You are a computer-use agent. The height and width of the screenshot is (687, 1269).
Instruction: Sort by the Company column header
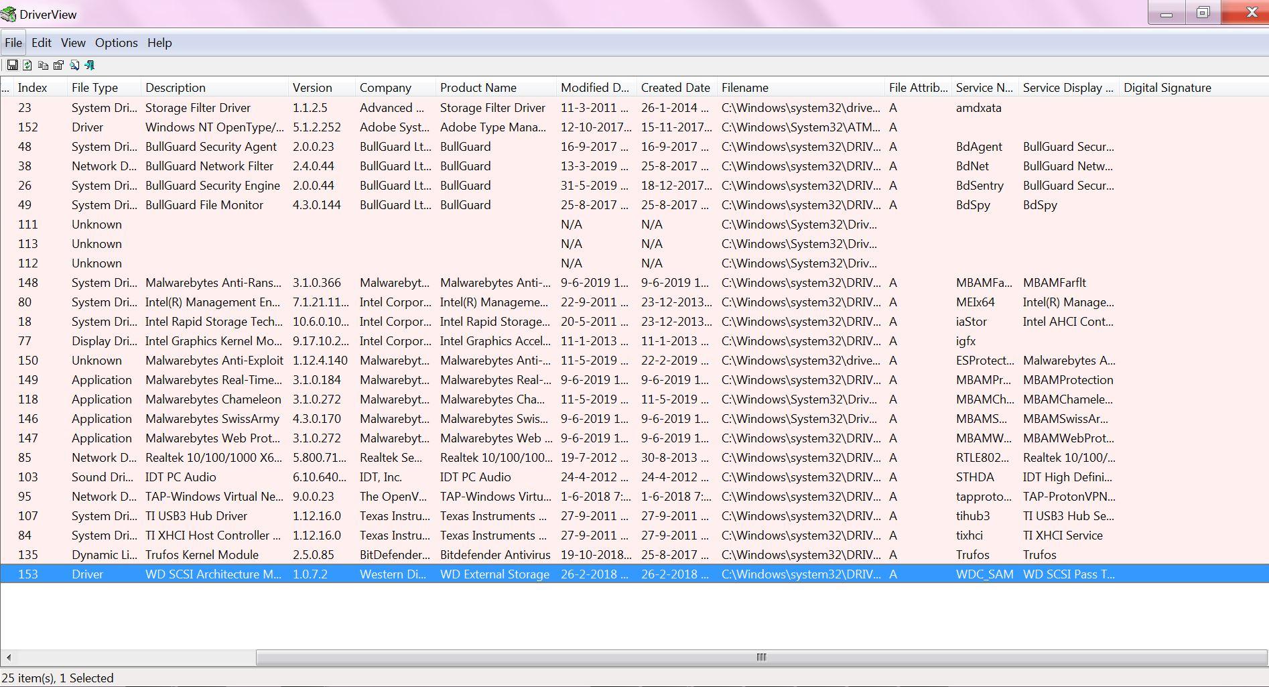(x=395, y=88)
